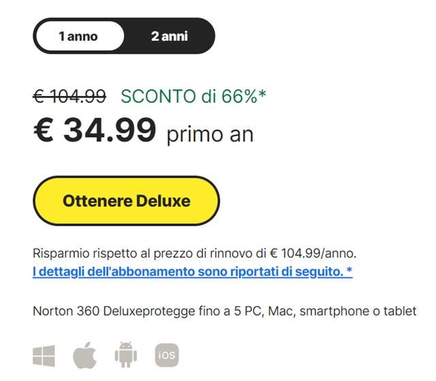
Task: Click the Windows platform icon
Action: click(44, 355)
